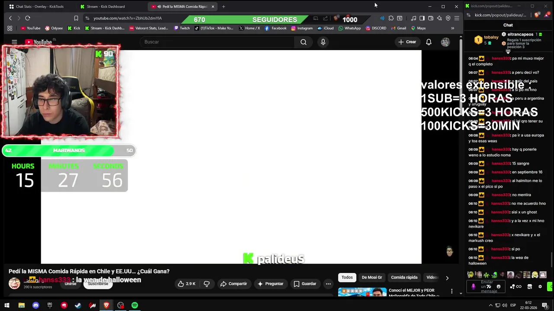
Task: Select the De Moai Gr chip
Action: click(372, 277)
